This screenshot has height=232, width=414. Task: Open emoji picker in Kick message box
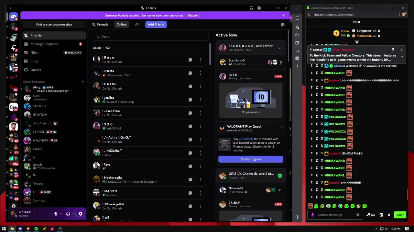[x=358, y=215]
